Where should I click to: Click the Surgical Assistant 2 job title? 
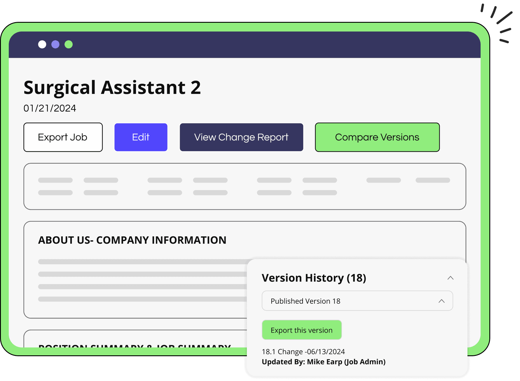(112, 88)
